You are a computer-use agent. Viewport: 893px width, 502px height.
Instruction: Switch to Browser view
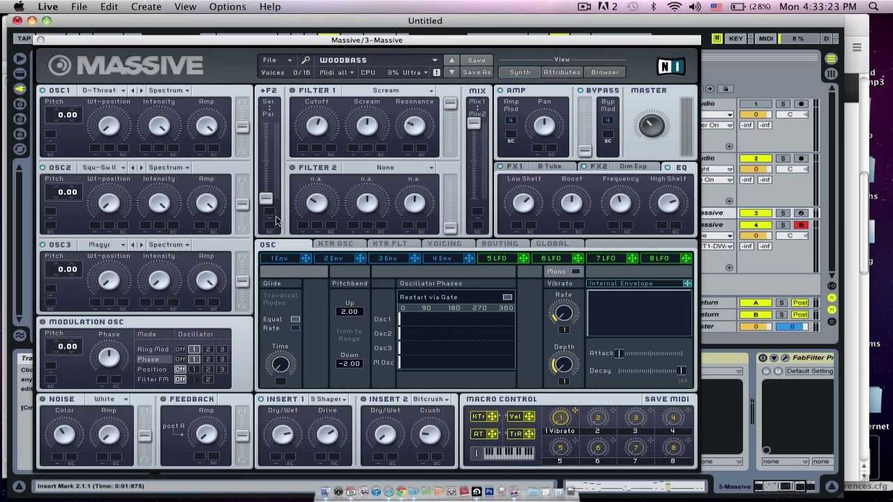[x=605, y=73]
